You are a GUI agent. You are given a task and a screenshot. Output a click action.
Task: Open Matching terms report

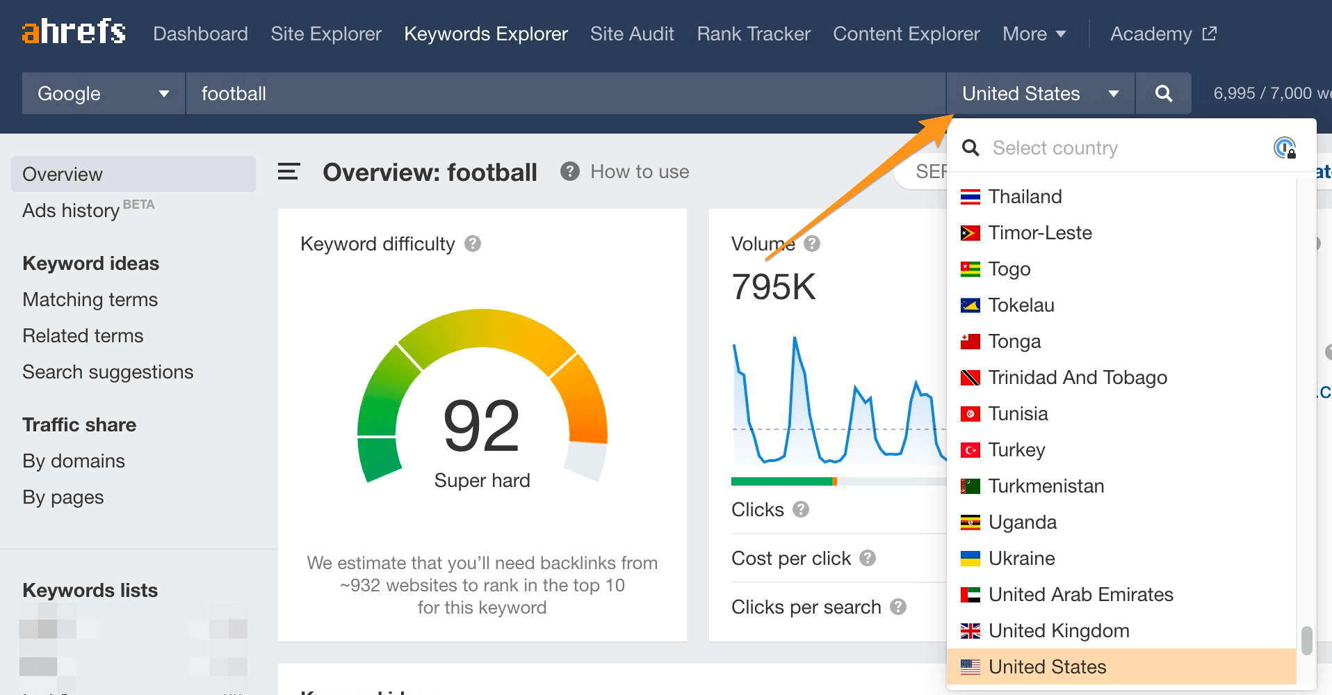tap(90, 299)
